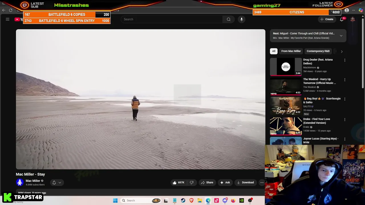Image resolution: width=365 pixels, height=205 pixels.
Task: Click the YouTube search input field
Action: click(x=172, y=19)
